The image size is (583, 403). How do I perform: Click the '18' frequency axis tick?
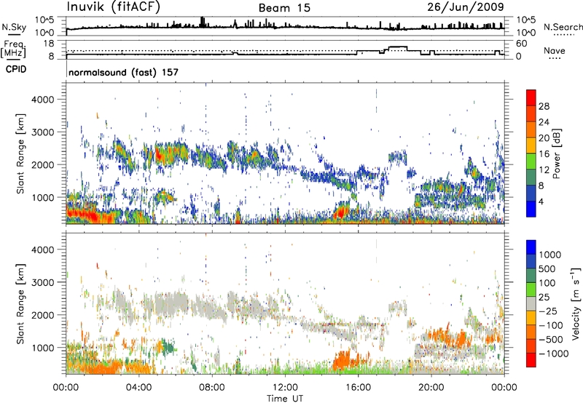49,44
